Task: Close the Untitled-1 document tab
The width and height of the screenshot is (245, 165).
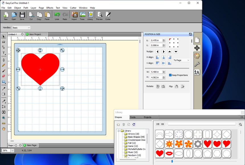Action: pyautogui.click(x=22, y=34)
